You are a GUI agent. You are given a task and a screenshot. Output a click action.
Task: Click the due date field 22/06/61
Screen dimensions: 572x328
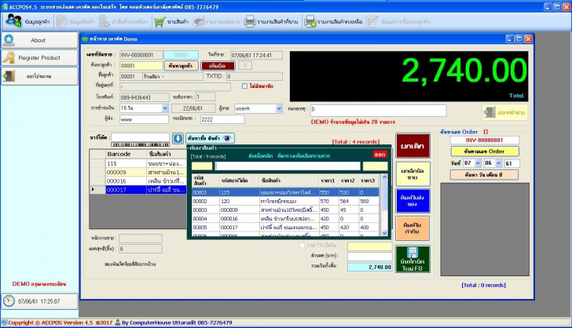click(x=193, y=108)
